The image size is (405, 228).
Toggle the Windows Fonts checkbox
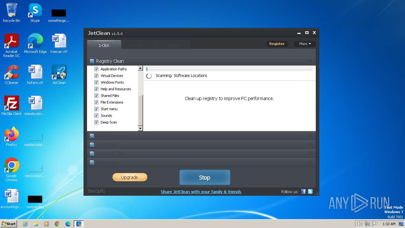(x=97, y=82)
